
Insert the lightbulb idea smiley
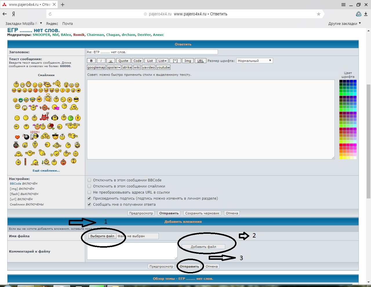[73, 90]
